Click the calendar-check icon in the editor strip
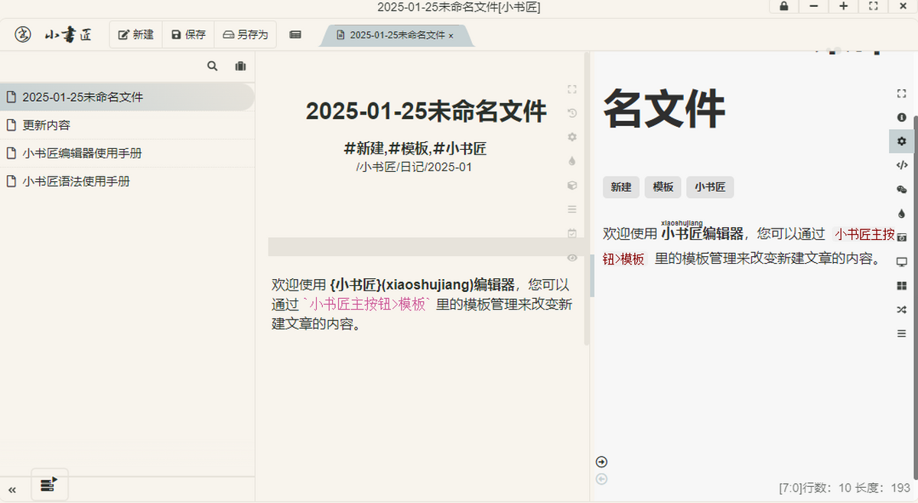 [571, 233]
